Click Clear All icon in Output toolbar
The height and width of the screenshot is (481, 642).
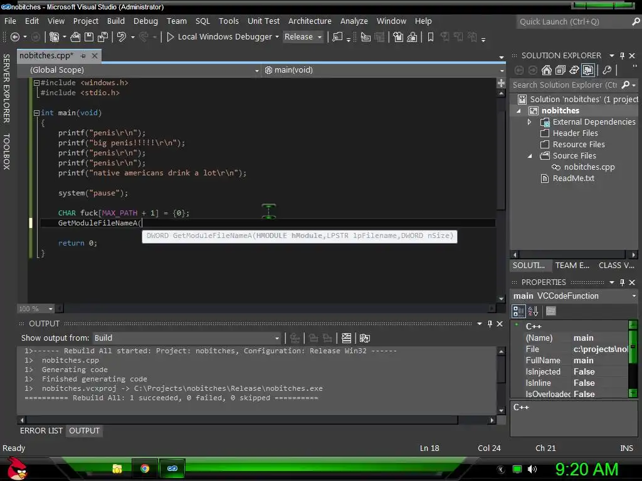(346, 338)
